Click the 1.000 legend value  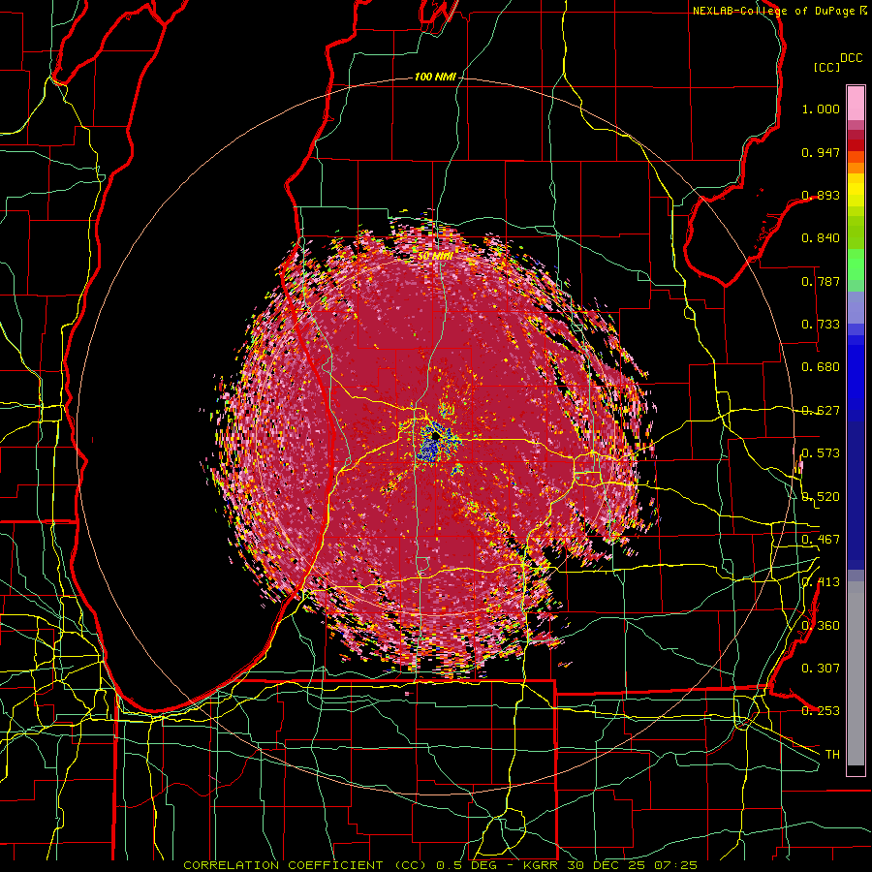point(821,109)
